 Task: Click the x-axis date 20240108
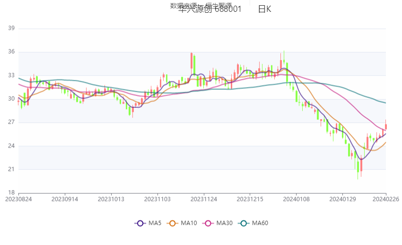(x=297, y=199)
